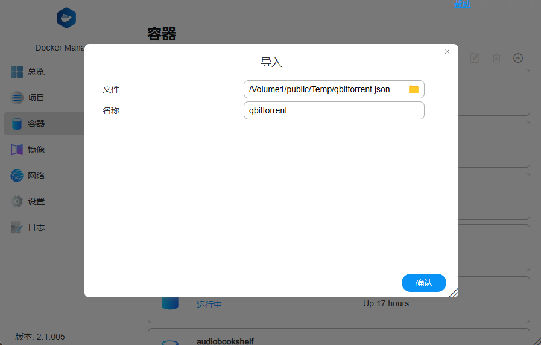The height and width of the screenshot is (345, 541).
Task: Click the Up 17 hours uptime text
Action: click(386, 303)
